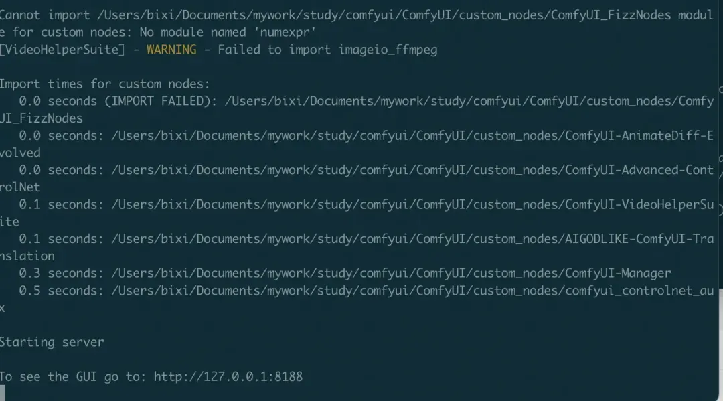This screenshot has width=723, height=401.
Task: Click the wrapped "UI_FizzNodes" line
Action: pyautogui.click(x=42, y=118)
